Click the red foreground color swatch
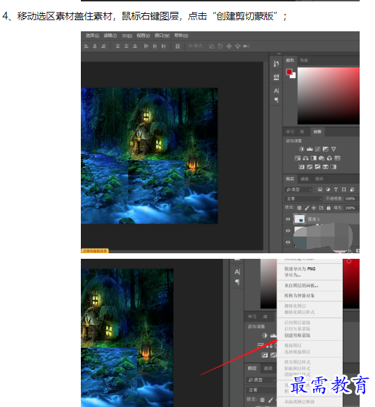Viewport: 375px width, 407px height. coord(289,72)
